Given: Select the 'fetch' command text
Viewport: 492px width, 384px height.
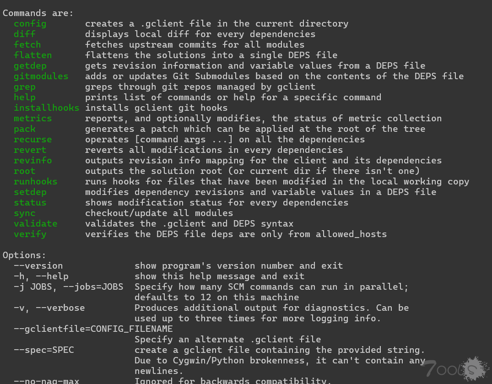Looking at the screenshot, I should coord(27,44).
